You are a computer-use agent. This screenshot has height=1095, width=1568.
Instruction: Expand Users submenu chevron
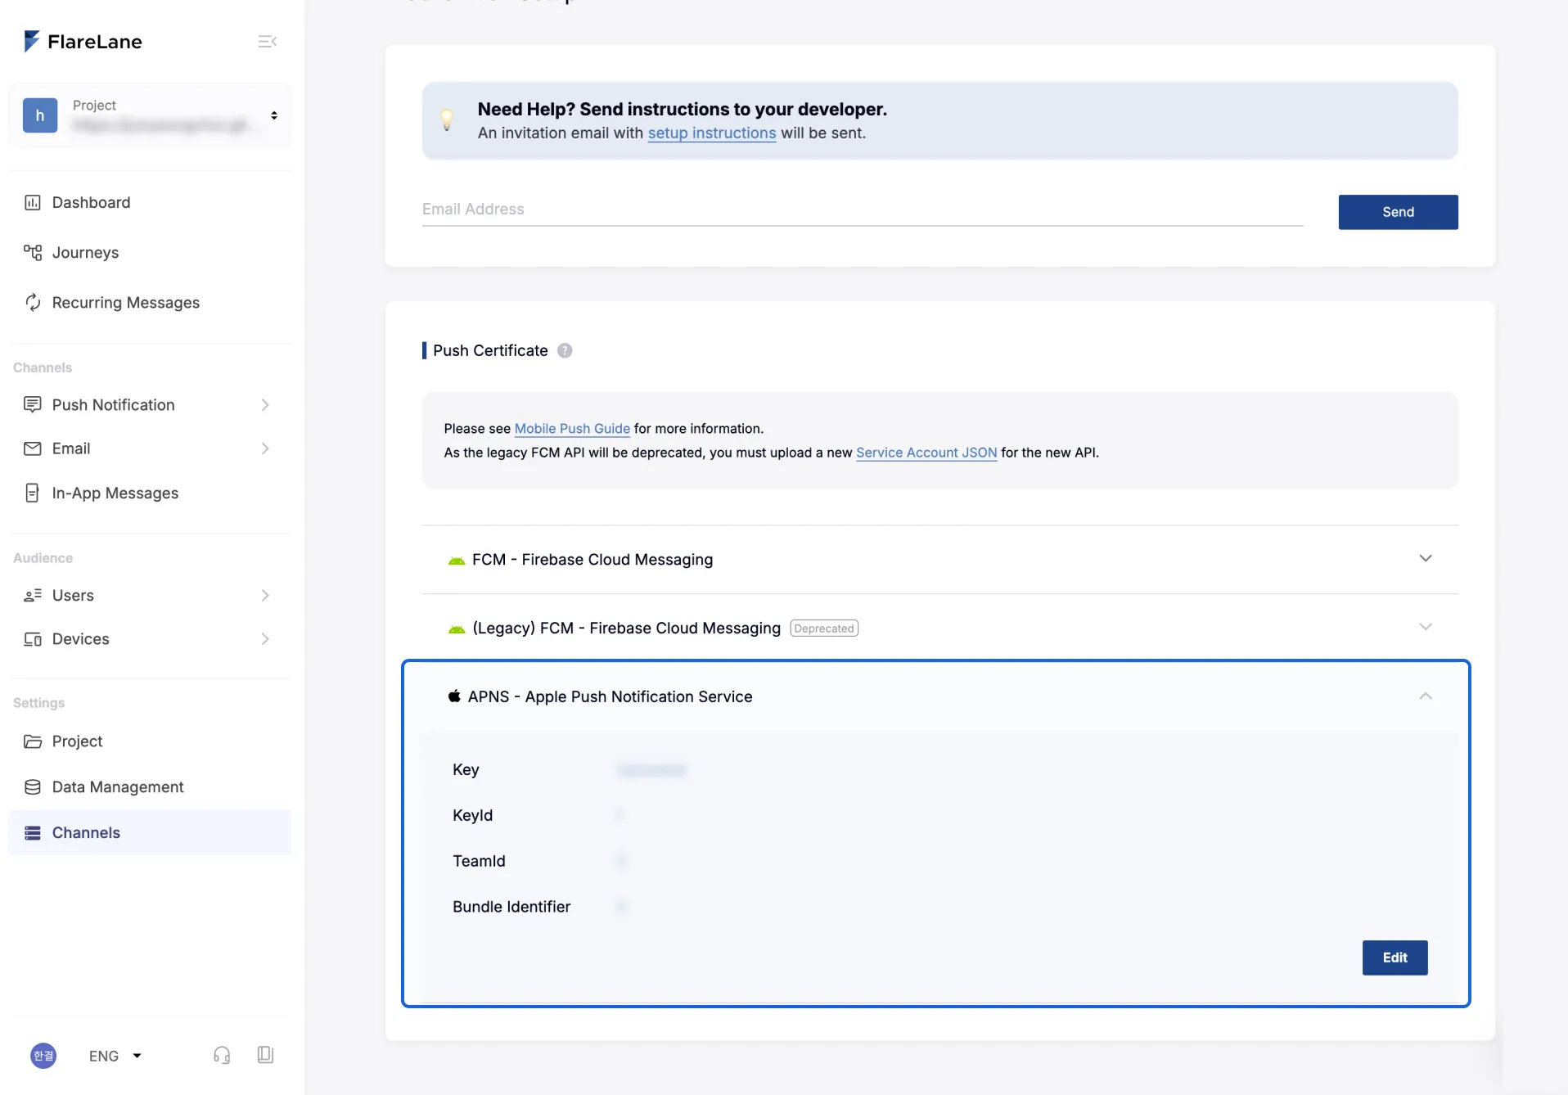pyautogui.click(x=265, y=595)
